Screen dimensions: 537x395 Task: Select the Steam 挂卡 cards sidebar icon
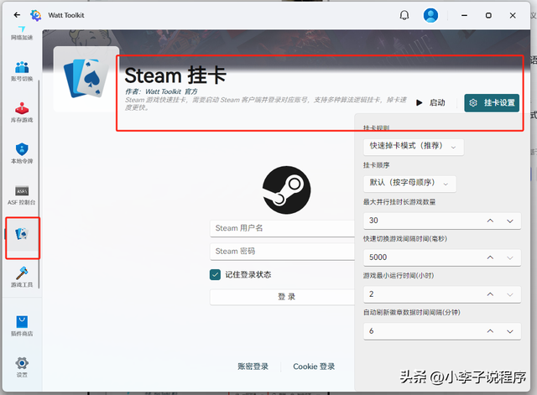coord(22,234)
